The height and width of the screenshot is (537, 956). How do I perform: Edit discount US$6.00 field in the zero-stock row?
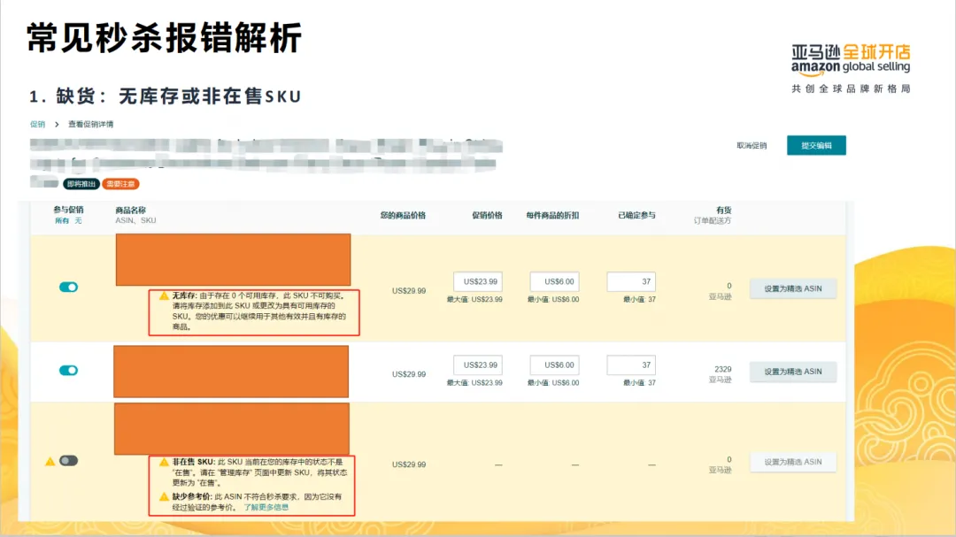coord(554,281)
